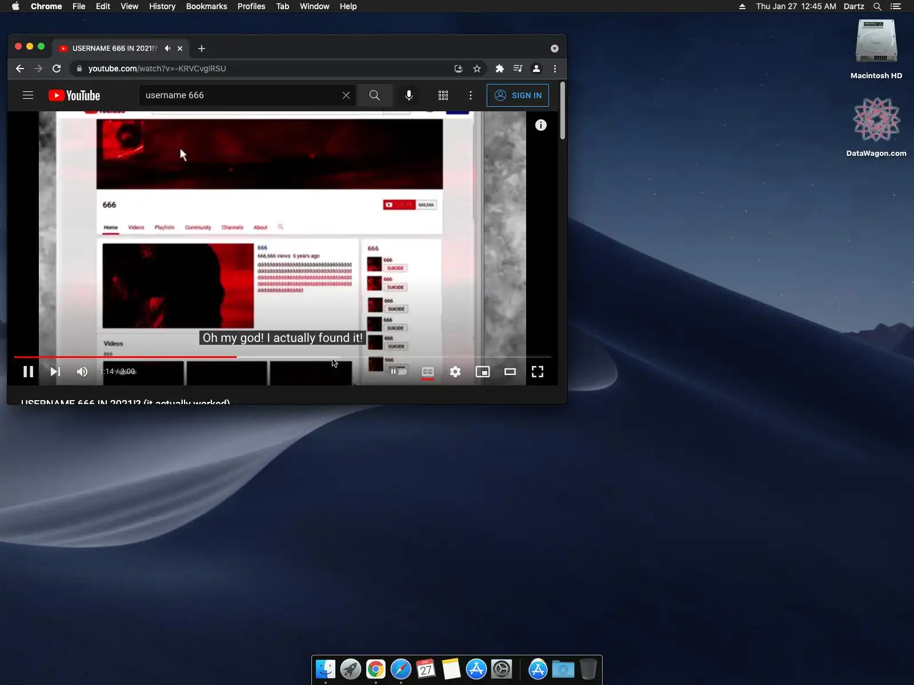Sign in to YouTube
This screenshot has height=685, width=914.
coord(518,95)
